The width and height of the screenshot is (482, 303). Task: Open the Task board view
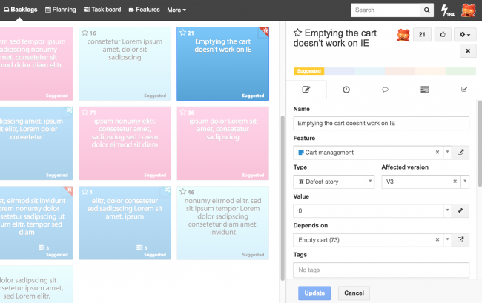point(102,10)
